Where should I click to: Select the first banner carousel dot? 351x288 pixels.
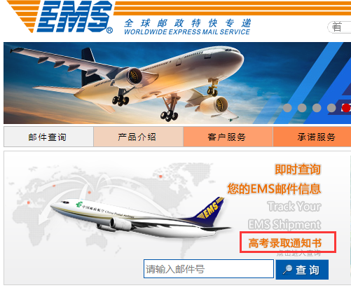pyautogui.click(x=287, y=108)
